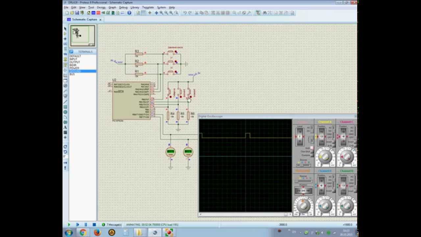Image resolution: width=421 pixels, height=237 pixels.
Task: Click the Y-Mirror flip icon
Action: click(65, 168)
